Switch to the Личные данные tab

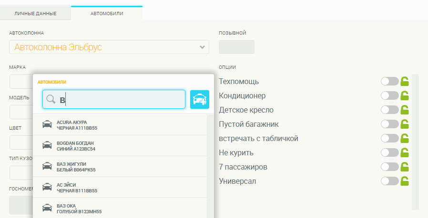coord(35,13)
